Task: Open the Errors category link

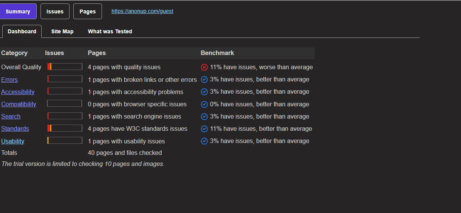Action: pyautogui.click(x=10, y=80)
